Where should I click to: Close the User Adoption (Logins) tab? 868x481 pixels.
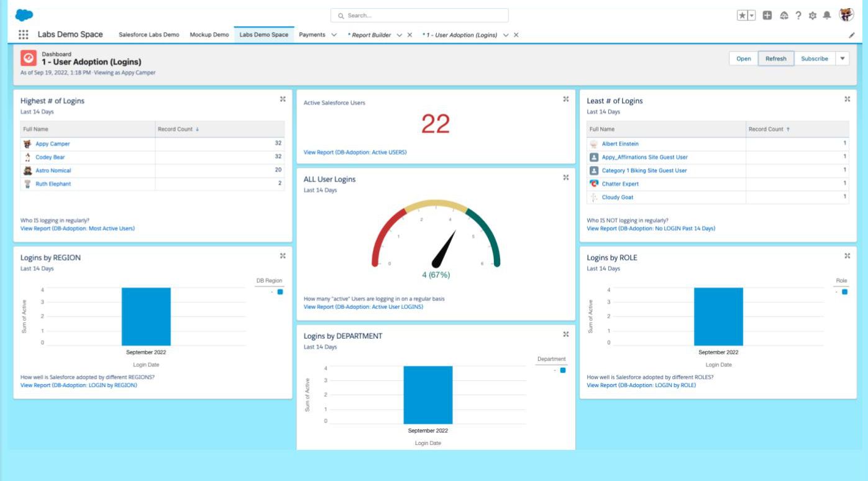coord(516,35)
